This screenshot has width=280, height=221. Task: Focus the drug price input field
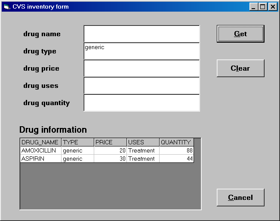pos(142,68)
